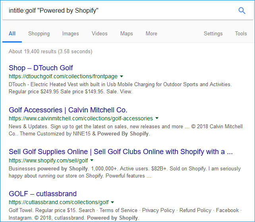Open the 'Shop – DTouch Golf' result

[x=41, y=68]
